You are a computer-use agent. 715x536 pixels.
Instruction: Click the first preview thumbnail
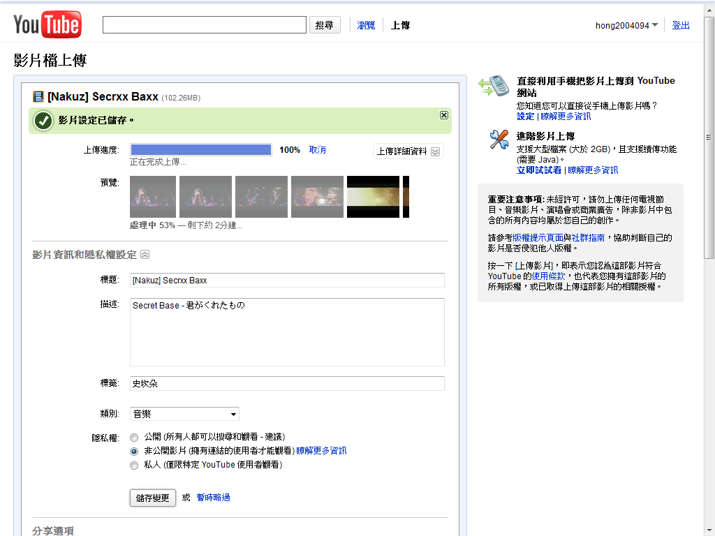click(x=153, y=197)
